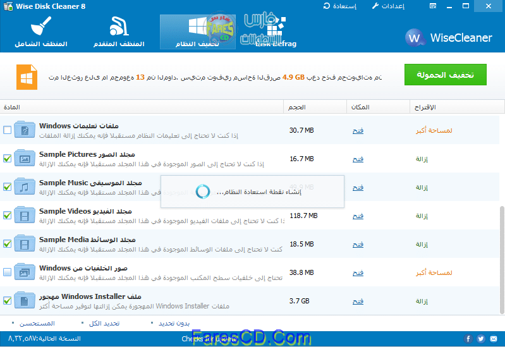Click the 118.7 MB size value
505x347 pixels.
click(303, 216)
